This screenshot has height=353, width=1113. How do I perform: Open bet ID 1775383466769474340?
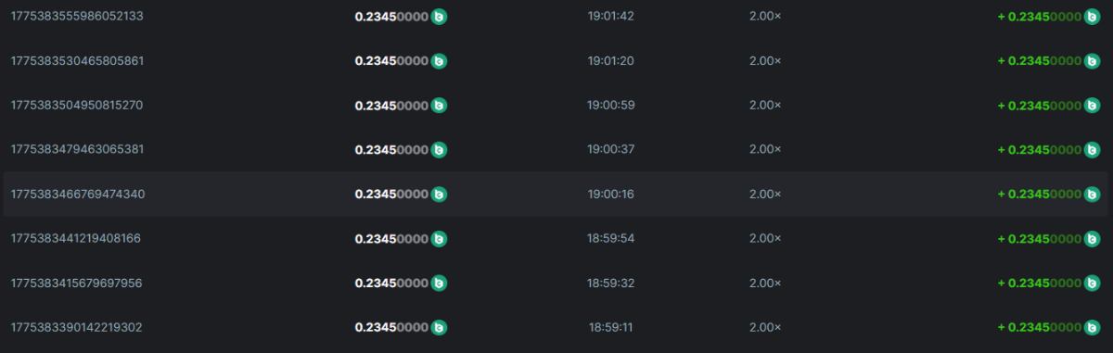(77, 195)
